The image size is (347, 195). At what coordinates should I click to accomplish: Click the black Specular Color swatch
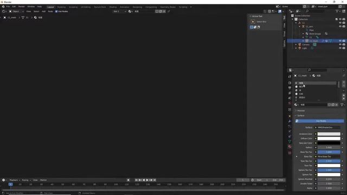tap(329, 143)
